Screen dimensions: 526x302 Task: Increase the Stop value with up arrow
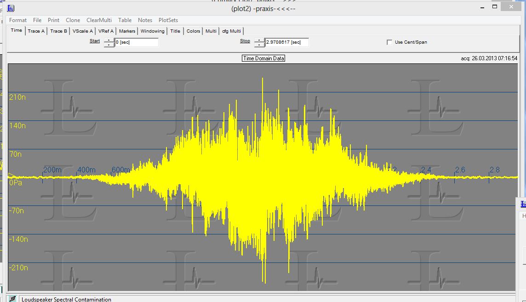click(259, 40)
